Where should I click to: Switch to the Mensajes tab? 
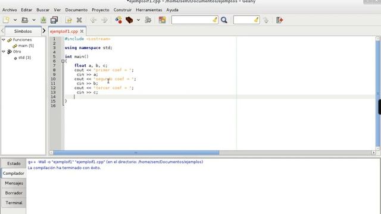14,183
